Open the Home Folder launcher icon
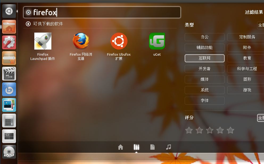The image size is (264, 164). point(9,27)
